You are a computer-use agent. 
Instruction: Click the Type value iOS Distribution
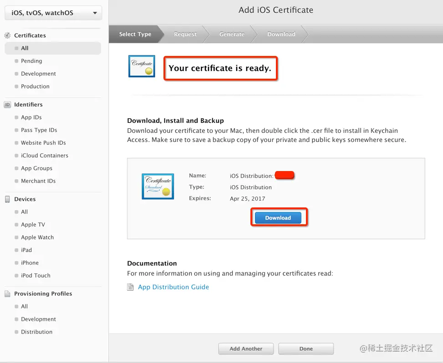[251, 187]
